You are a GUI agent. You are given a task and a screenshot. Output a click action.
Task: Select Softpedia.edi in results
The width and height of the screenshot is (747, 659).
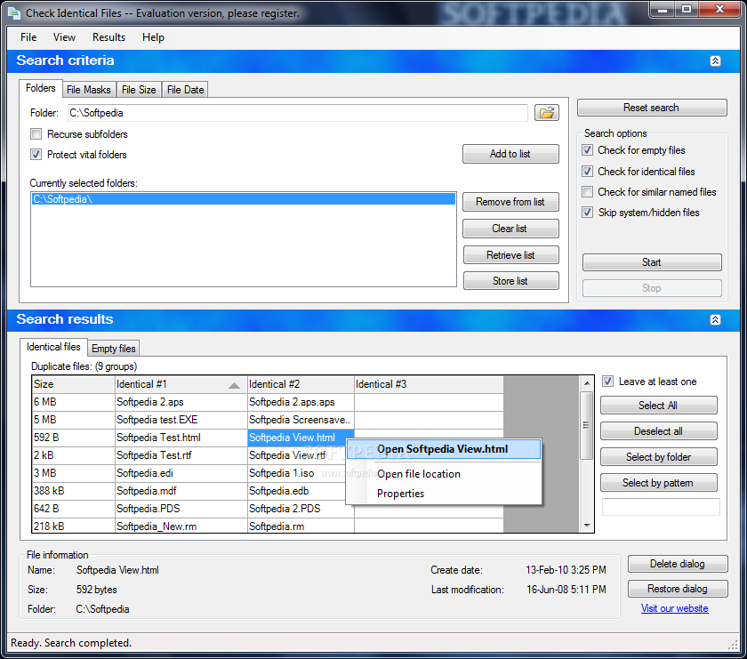pos(181,473)
